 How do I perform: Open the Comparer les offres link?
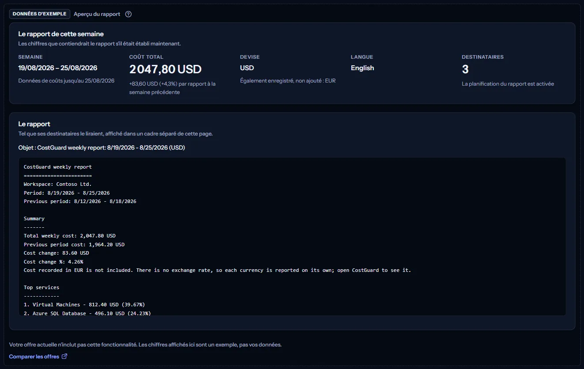point(38,356)
